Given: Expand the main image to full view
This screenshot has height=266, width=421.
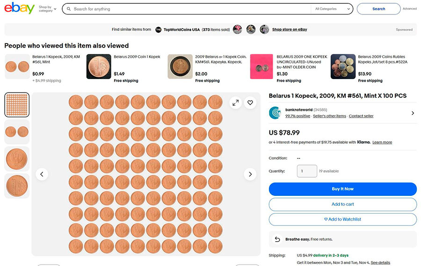Looking at the screenshot, I should (x=235, y=103).
